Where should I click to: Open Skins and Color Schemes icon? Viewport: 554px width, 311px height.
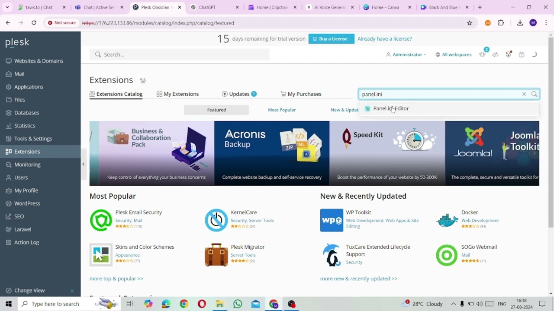101,255
